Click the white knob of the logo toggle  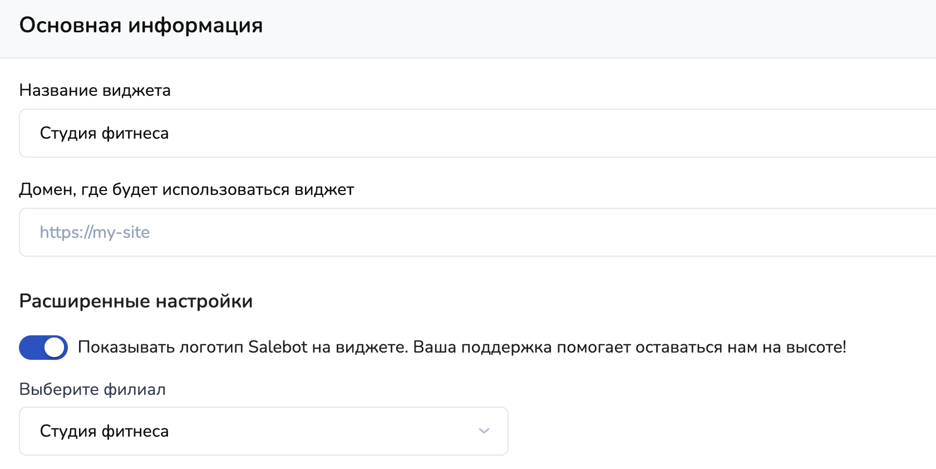click(x=55, y=348)
